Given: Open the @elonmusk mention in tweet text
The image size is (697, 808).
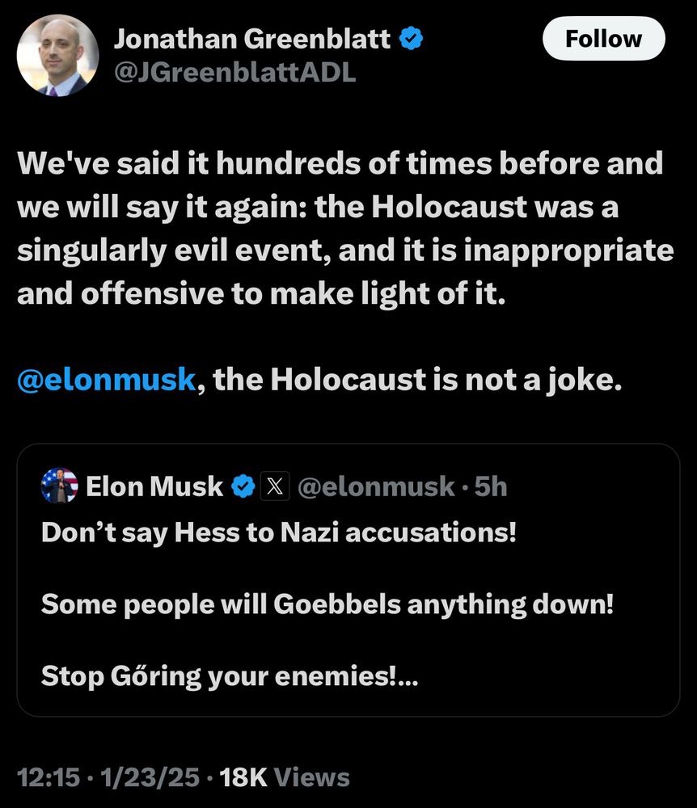Looking at the screenshot, I should [x=107, y=379].
